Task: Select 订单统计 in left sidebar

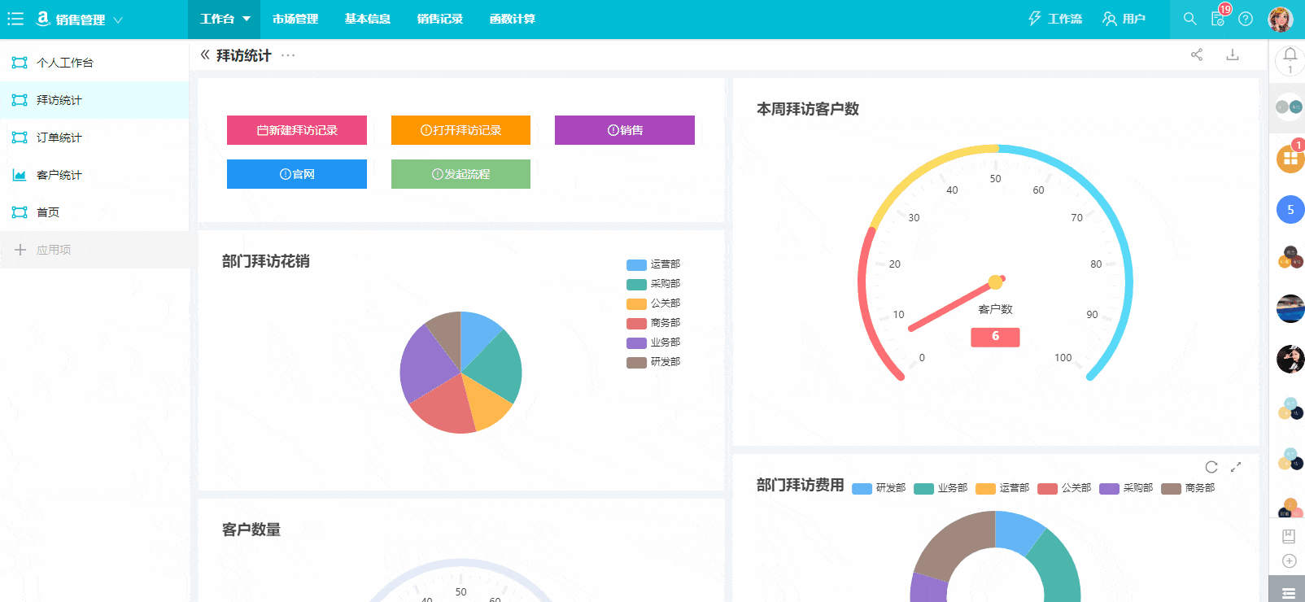Action: (x=59, y=137)
